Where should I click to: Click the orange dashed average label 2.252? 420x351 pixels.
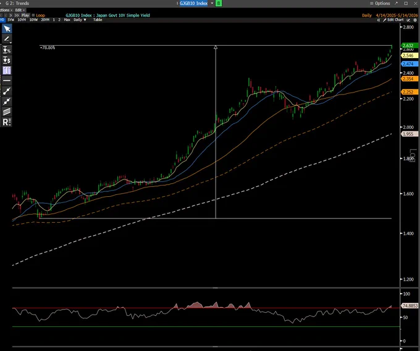tap(409, 92)
